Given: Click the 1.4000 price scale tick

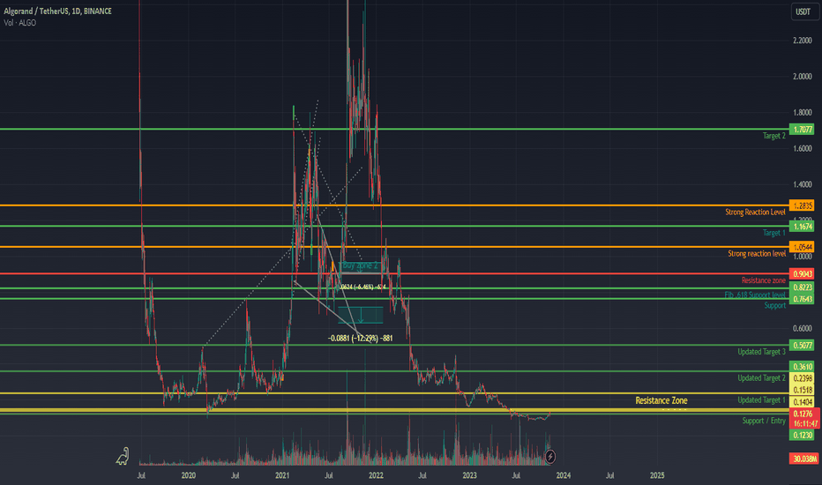Looking at the screenshot, I should (802, 184).
